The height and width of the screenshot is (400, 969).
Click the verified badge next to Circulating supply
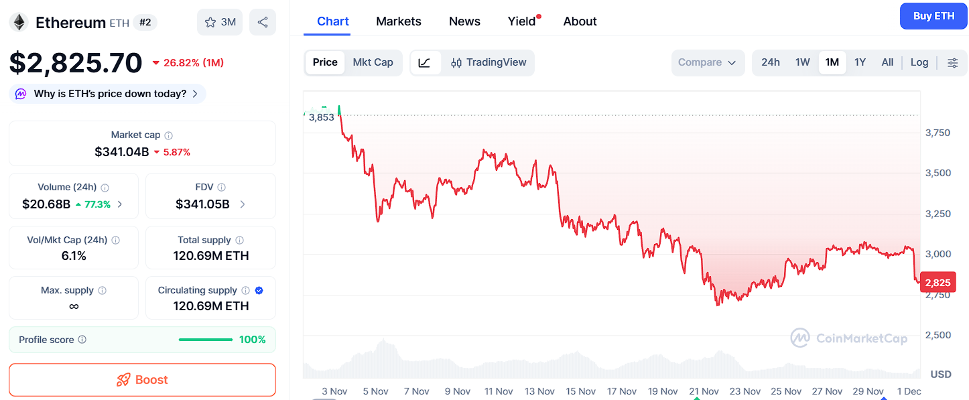259,289
